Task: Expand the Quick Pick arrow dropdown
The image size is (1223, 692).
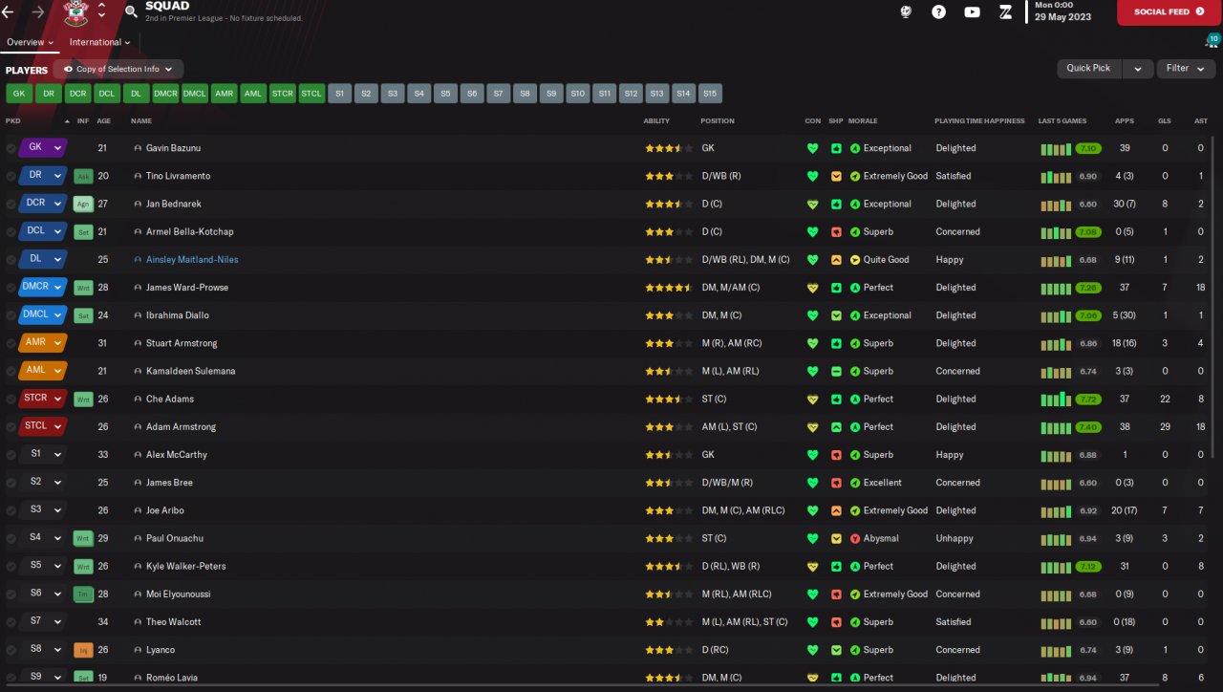Action: pos(1137,69)
